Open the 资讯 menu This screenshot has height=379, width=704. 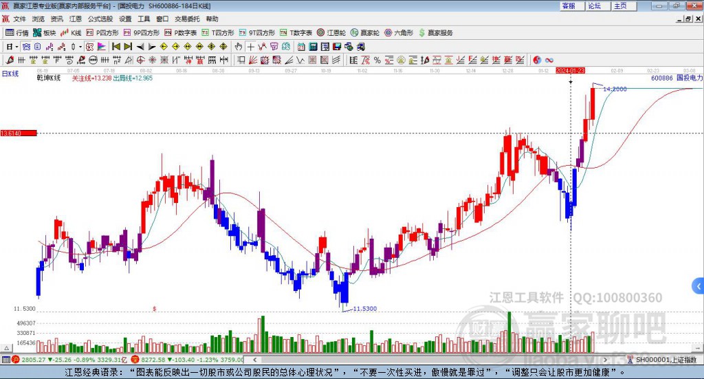[57, 19]
